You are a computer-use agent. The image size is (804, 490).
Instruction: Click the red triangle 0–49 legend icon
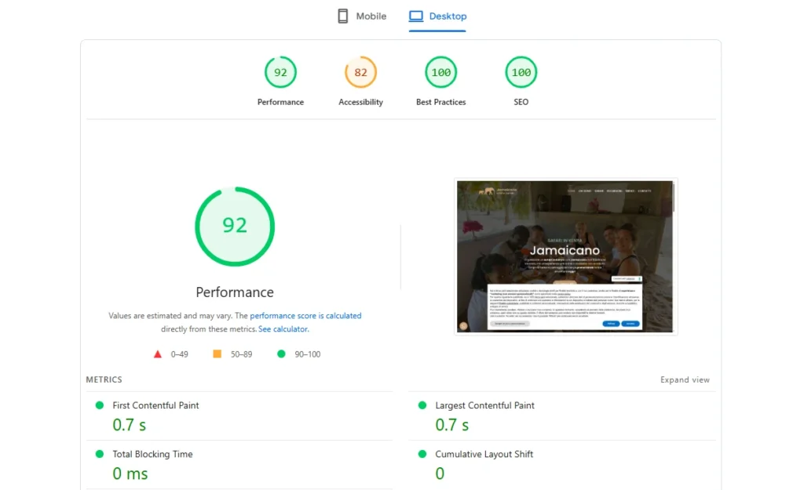coord(158,354)
